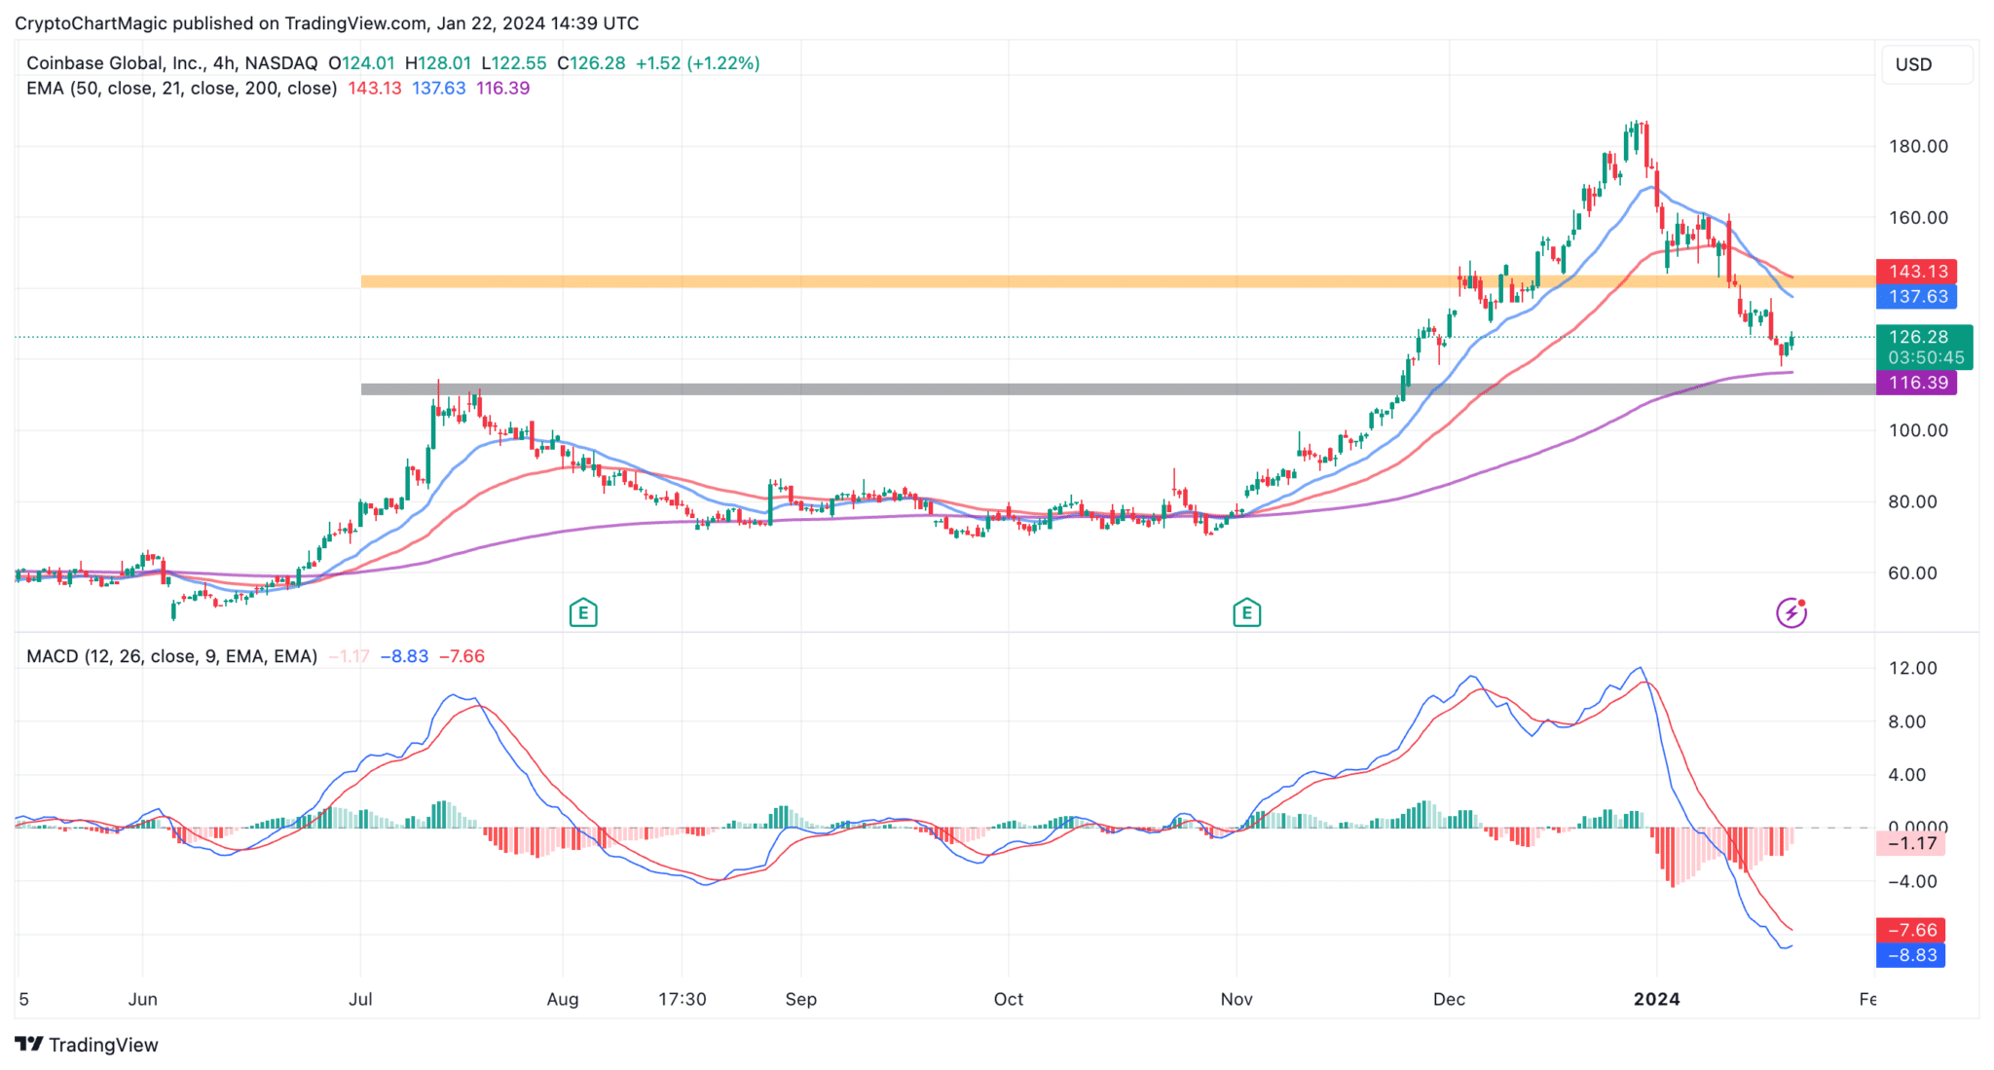Screen dimensions: 1994x1070
Task: Click the July earnings E marker
Action: point(582,612)
